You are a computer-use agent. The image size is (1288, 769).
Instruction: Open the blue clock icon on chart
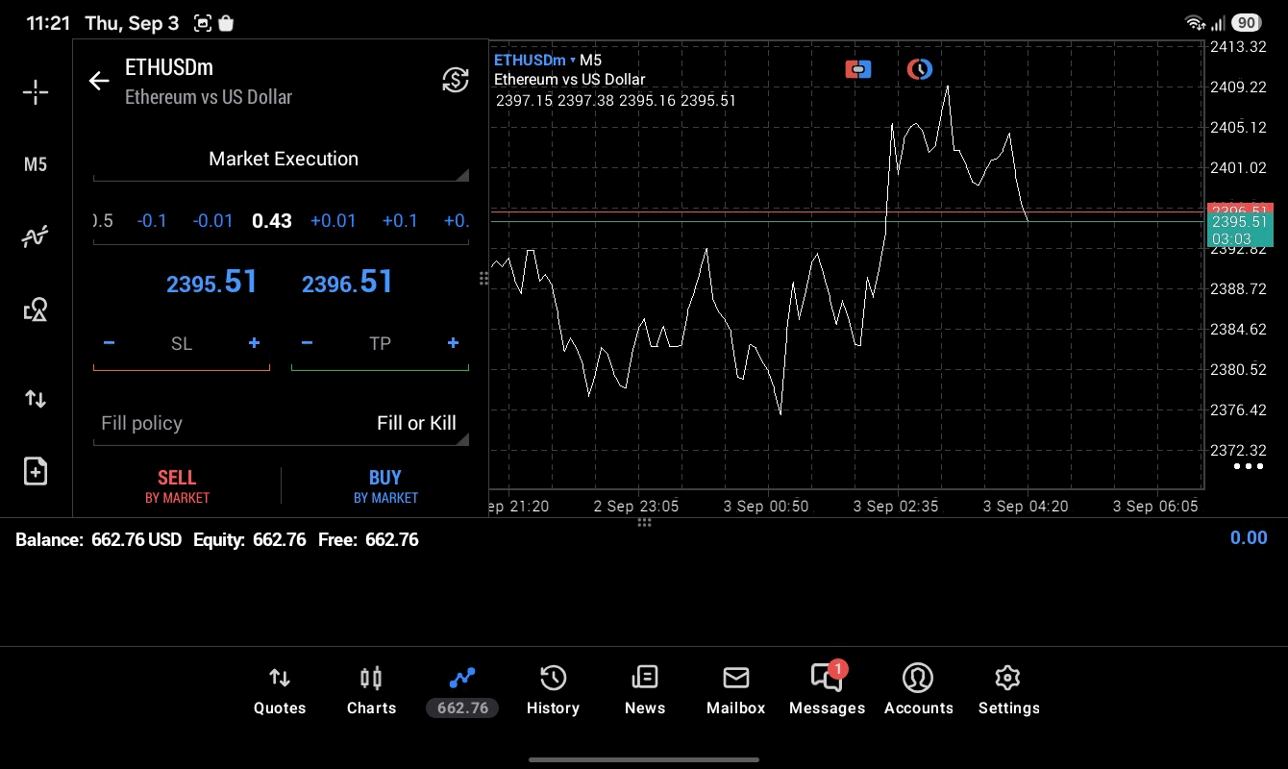[920, 69]
